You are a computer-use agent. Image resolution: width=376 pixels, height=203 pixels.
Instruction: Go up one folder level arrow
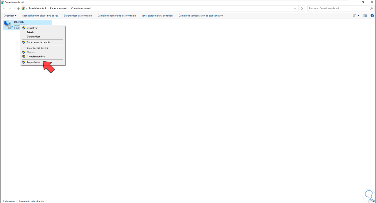pos(19,9)
